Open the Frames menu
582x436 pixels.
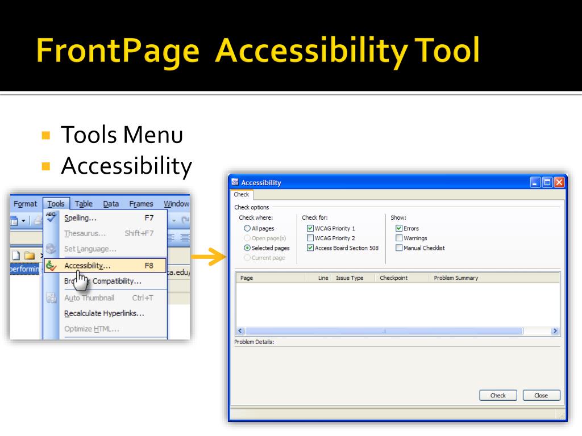click(141, 204)
